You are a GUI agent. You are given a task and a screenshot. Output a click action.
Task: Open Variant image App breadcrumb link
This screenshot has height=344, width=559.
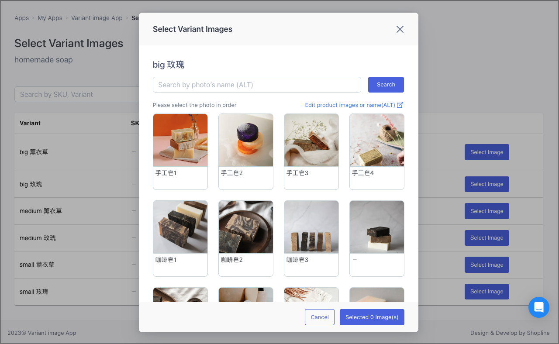[97, 18]
